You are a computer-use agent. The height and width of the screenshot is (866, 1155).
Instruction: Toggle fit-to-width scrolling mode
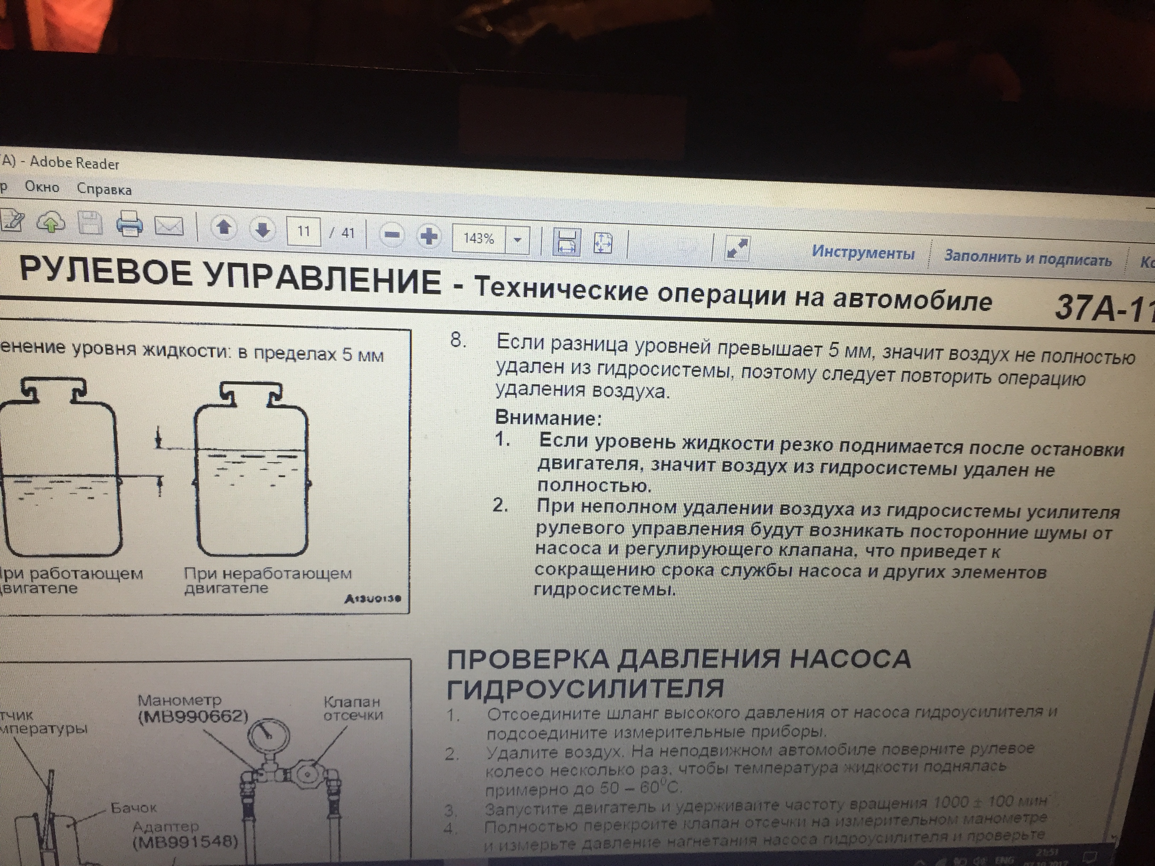coord(566,243)
